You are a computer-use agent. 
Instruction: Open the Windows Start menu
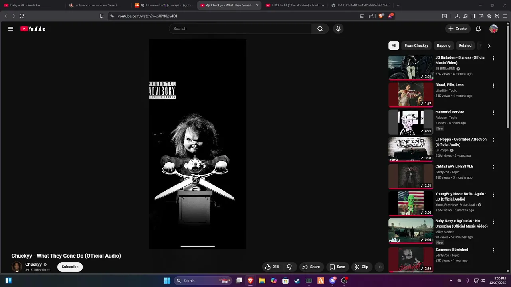[167, 281]
